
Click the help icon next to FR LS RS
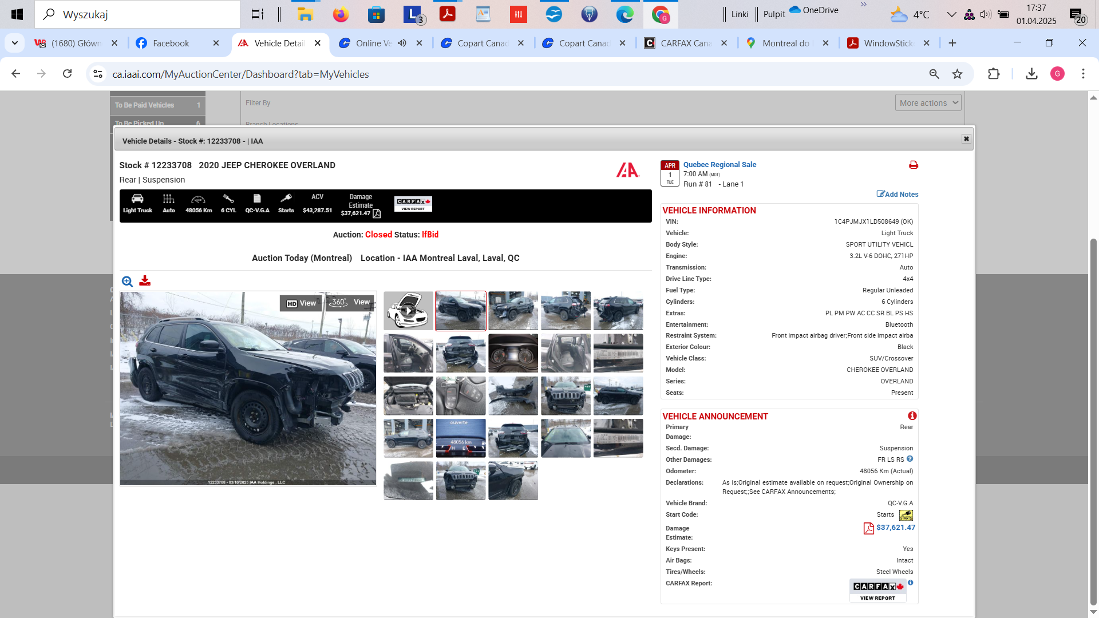[x=910, y=459]
